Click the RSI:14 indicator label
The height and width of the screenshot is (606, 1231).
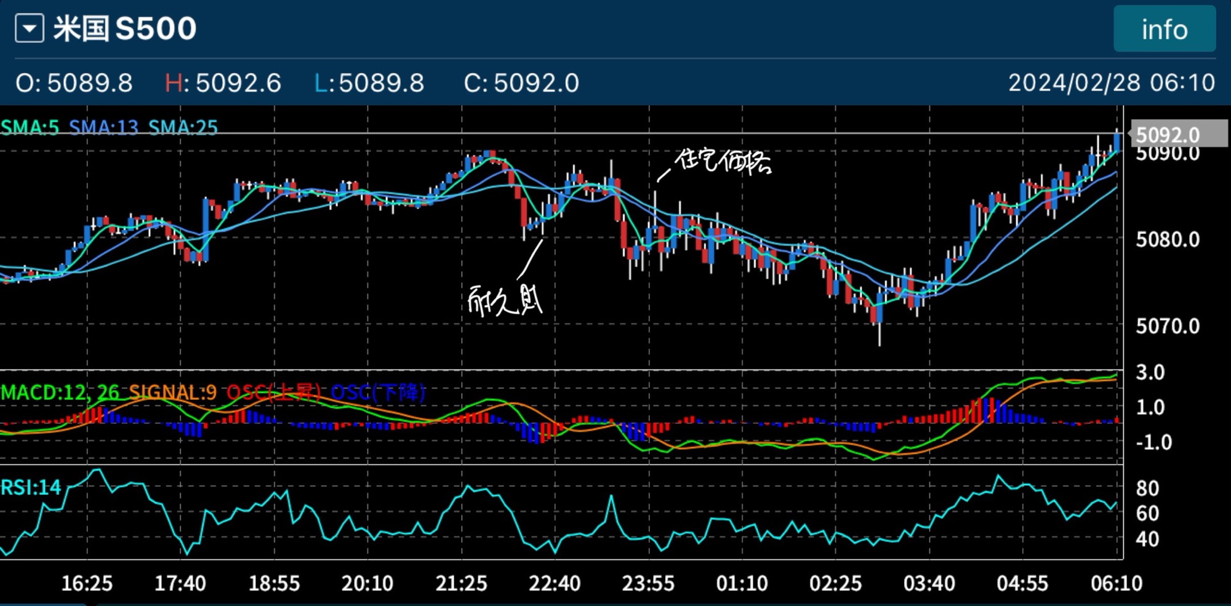click(31, 487)
